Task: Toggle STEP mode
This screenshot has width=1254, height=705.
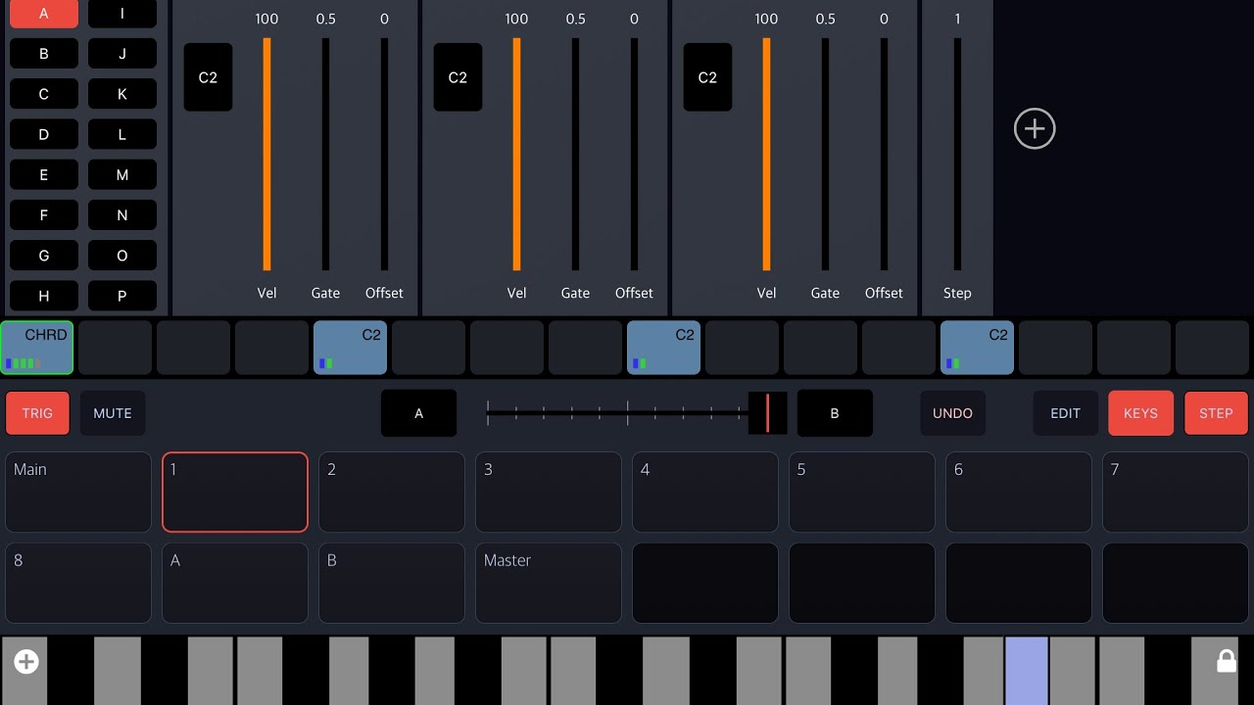Action: pos(1216,413)
